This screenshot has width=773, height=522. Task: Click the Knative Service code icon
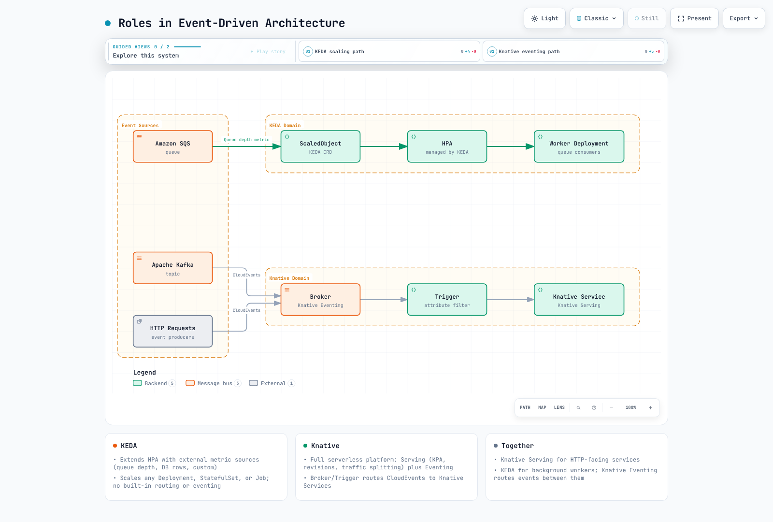(540, 290)
